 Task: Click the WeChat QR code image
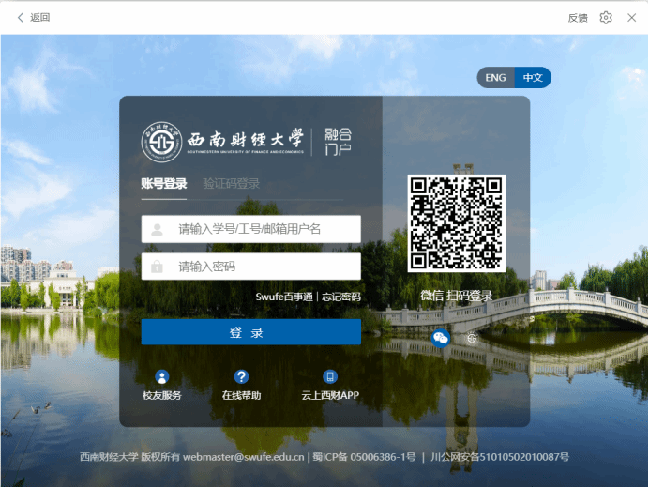point(457,223)
